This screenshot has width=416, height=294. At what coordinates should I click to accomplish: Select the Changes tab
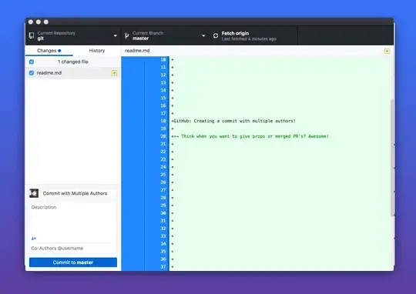click(x=49, y=51)
